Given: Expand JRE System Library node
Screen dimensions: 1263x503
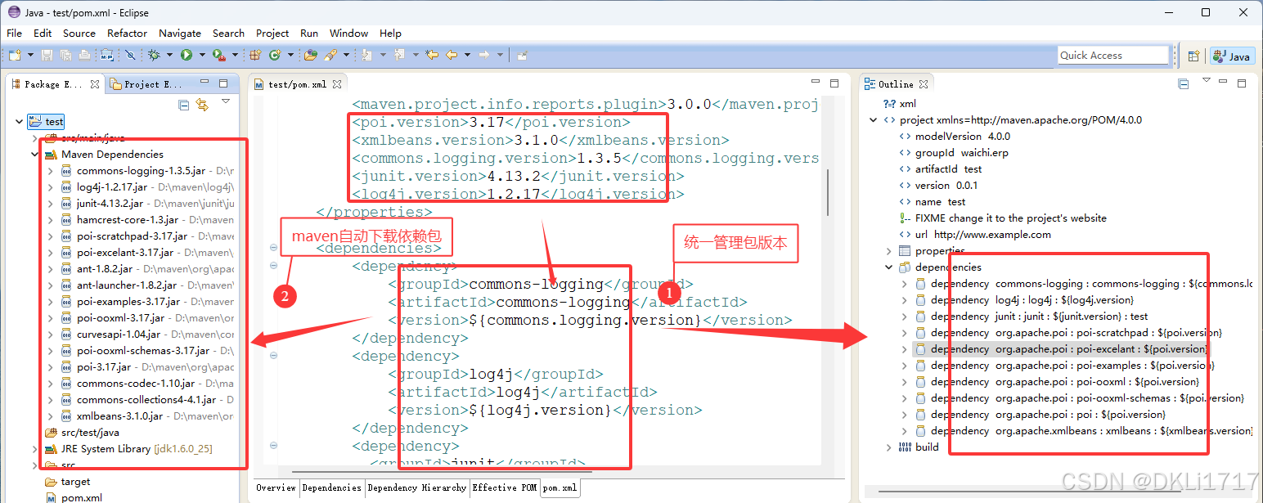Looking at the screenshot, I should pos(34,448).
